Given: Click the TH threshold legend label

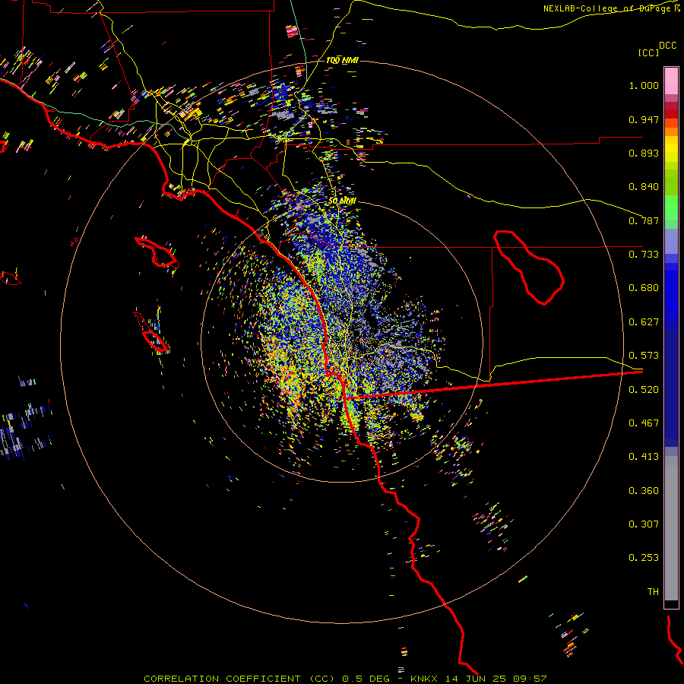Looking at the screenshot, I should (653, 592).
